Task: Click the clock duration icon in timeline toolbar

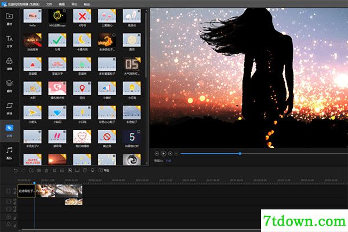Action: (85, 171)
